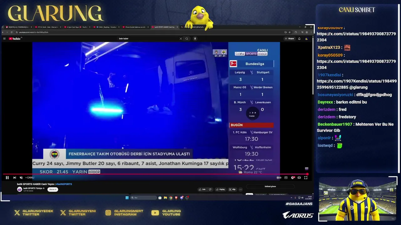The height and width of the screenshot is (225, 401).
Task: Show chat with Sohbeti göster
Action: point(270,187)
